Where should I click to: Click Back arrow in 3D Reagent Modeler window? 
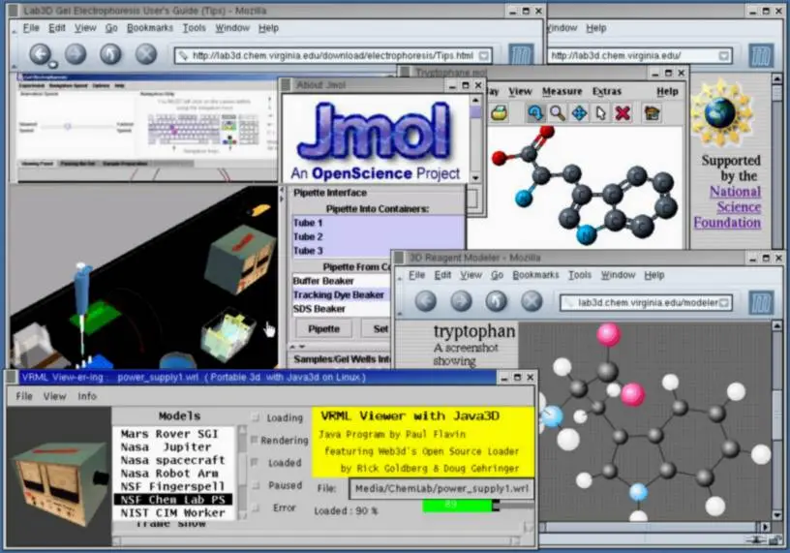[x=426, y=301]
